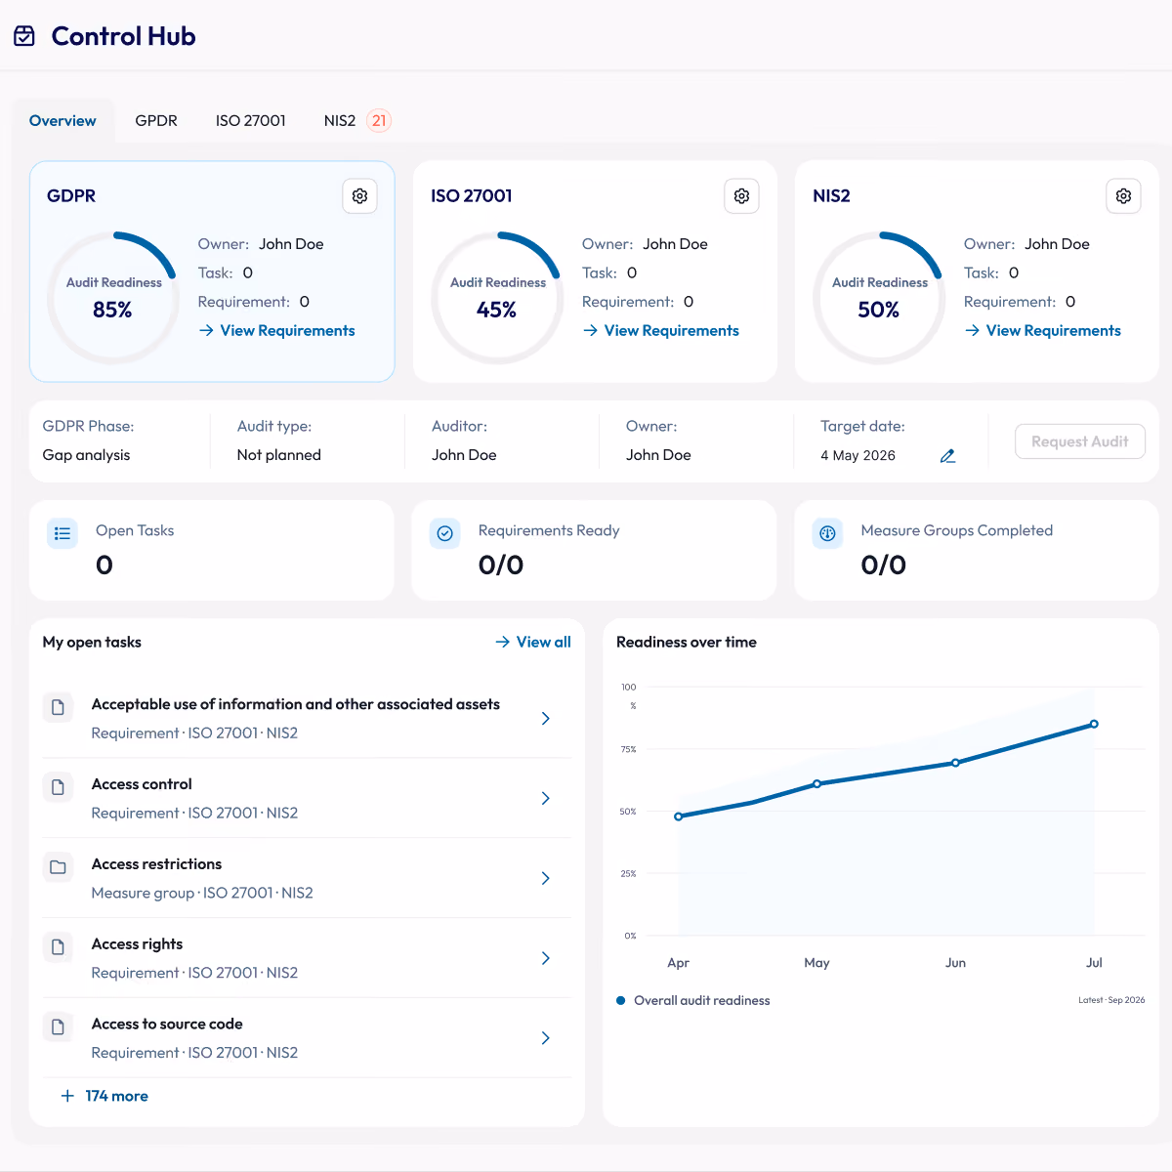Click GDPR 85% audit readiness gauge
Screen dimensions: 1172x1172
(x=114, y=298)
